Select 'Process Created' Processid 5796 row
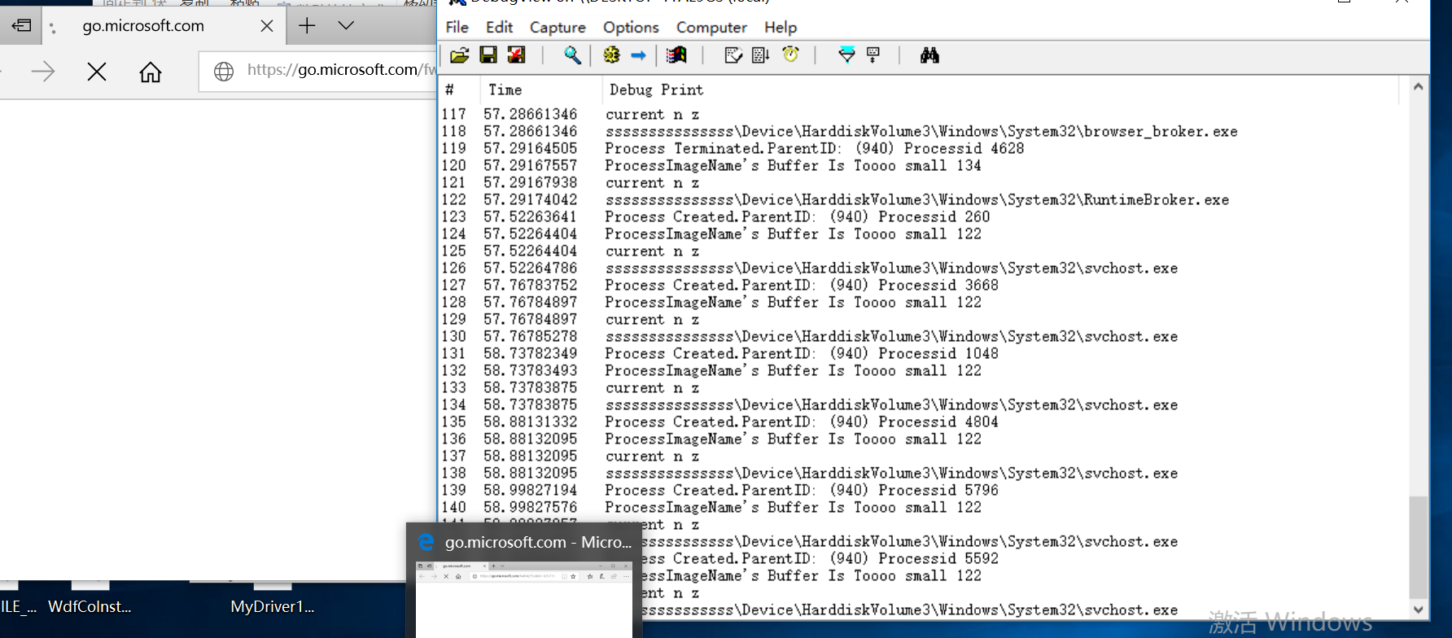 921,491
